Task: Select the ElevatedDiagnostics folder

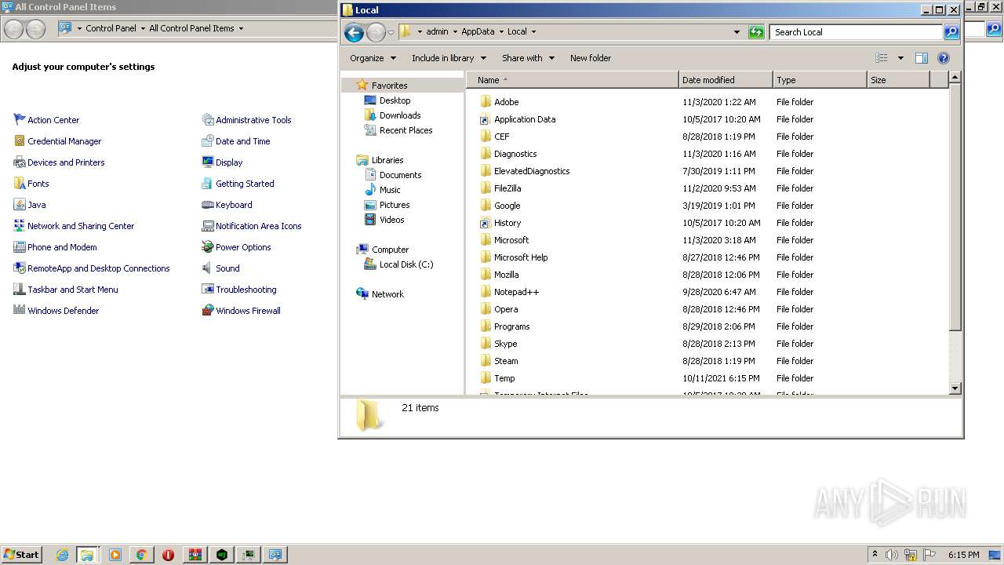Action: click(532, 171)
